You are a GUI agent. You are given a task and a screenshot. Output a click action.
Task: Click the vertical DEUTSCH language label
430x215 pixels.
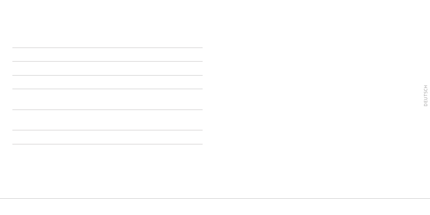tap(425, 96)
